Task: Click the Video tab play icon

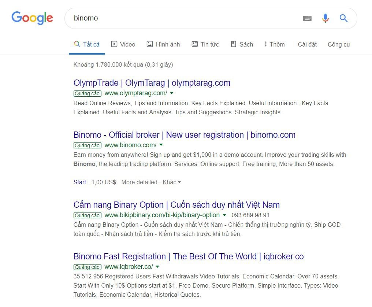Action: [x=114, y=44]
